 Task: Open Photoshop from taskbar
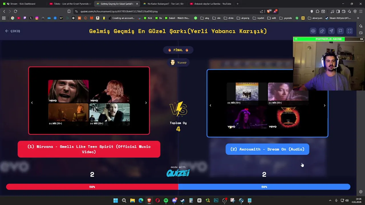tap(216, 200)
